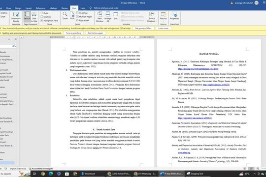Select Vertical page movement
This screenshot has width=266, height=177.
click(x=27, y=17)
